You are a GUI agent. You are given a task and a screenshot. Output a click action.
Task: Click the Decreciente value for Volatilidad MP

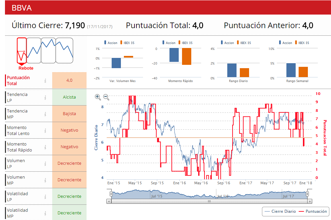[x=69, y=213]
